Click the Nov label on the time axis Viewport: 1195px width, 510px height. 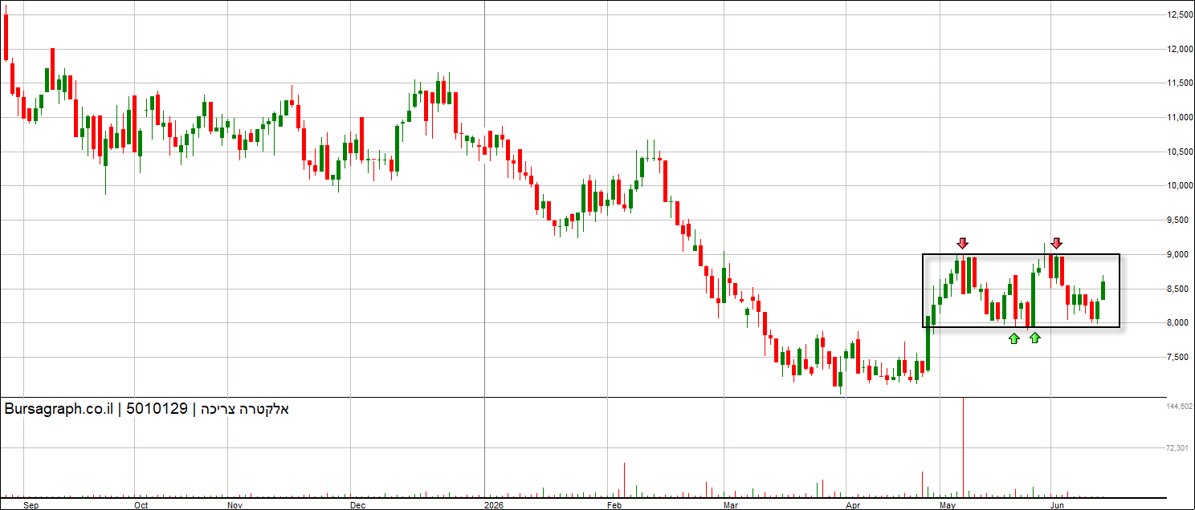tap(235, 506)
